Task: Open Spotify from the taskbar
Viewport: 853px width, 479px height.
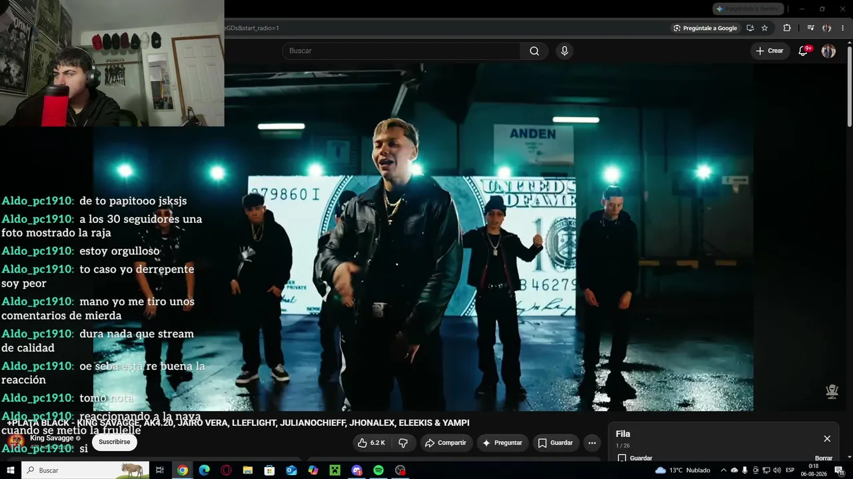Action: 379,470
